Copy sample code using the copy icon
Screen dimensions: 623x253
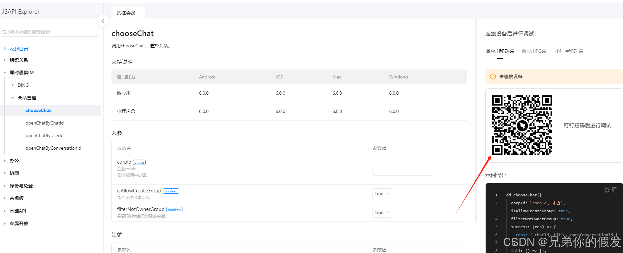point(615,190)
